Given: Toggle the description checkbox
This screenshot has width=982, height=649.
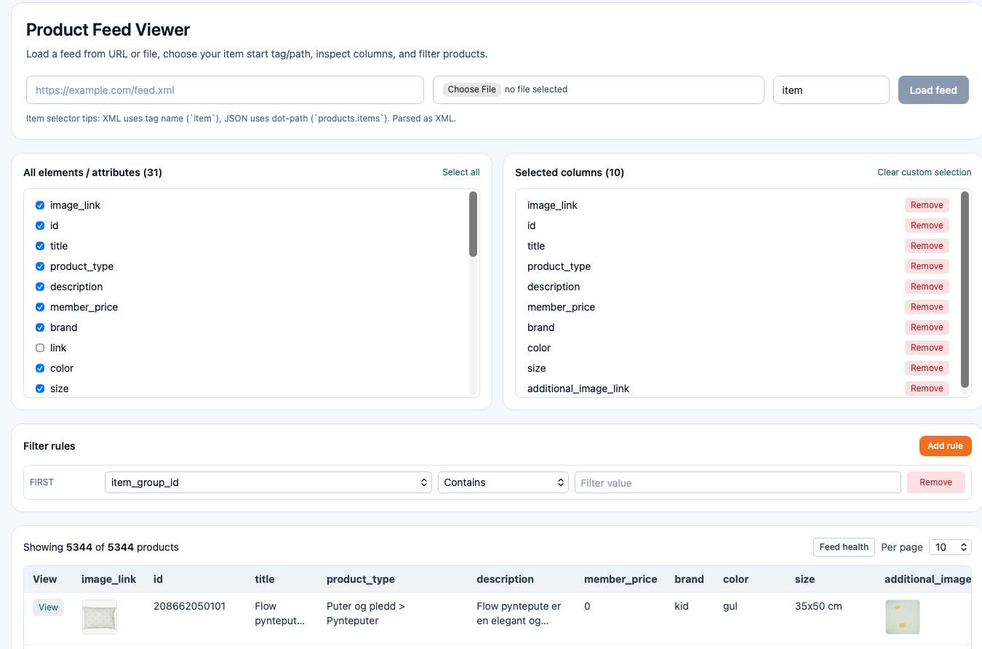Looking at the screenshot, I should coord(40,287).
